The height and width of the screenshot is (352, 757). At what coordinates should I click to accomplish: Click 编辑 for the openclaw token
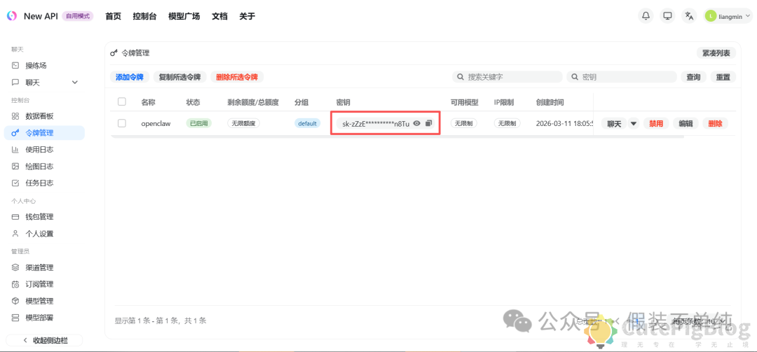[x=686, y=123]
